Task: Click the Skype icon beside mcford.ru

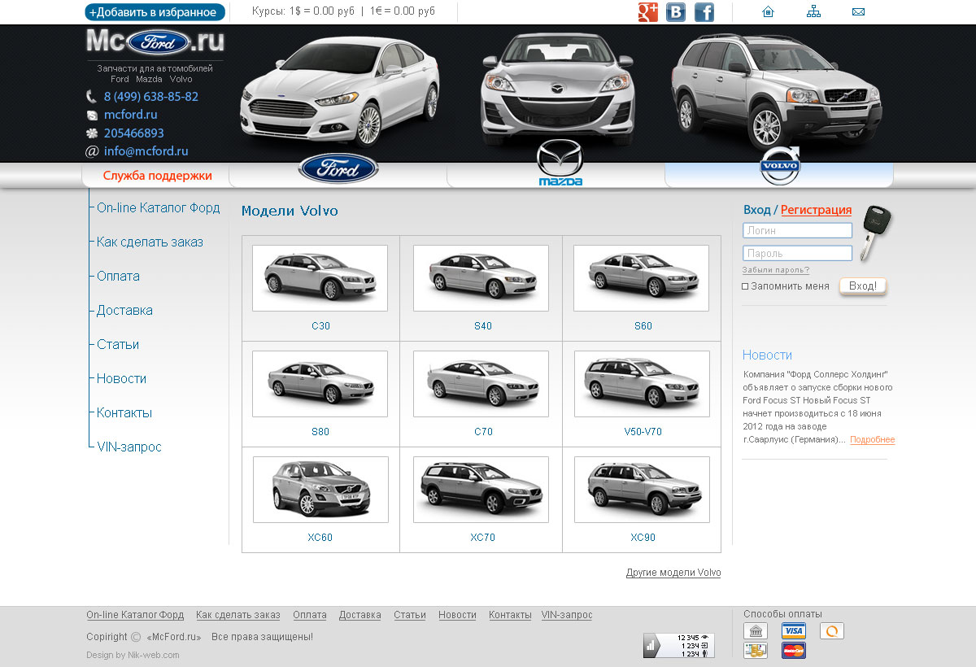Action: coord(92,116)
